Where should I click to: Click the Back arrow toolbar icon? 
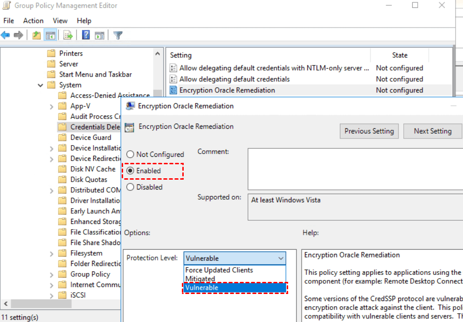[6, 35]
